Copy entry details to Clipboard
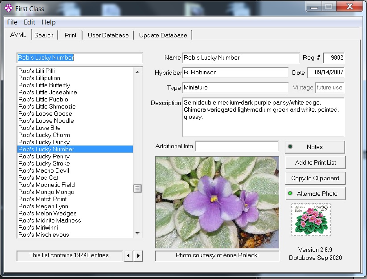 (x=315, y=178)
